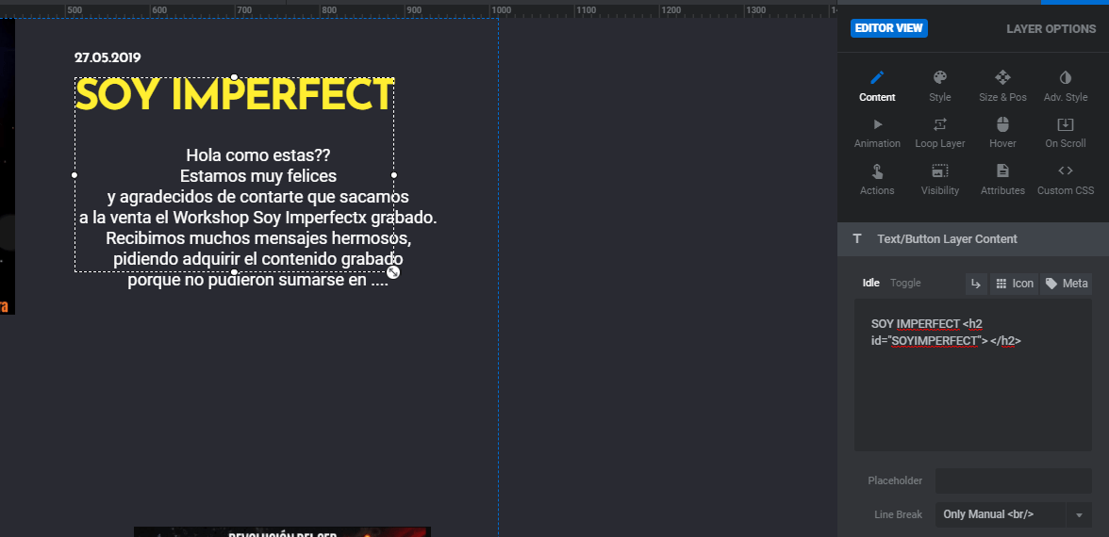1109x537 pixels.
Task: Click the REVOLUCIÓN DEL SER thumbnail image
Action: click(282, 532)
